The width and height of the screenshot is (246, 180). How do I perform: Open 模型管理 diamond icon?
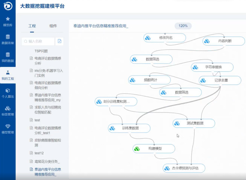tap(8, 129)
